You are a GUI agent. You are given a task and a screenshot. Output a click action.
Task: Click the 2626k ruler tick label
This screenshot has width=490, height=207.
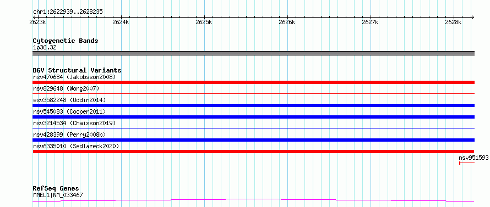[287, 23]
